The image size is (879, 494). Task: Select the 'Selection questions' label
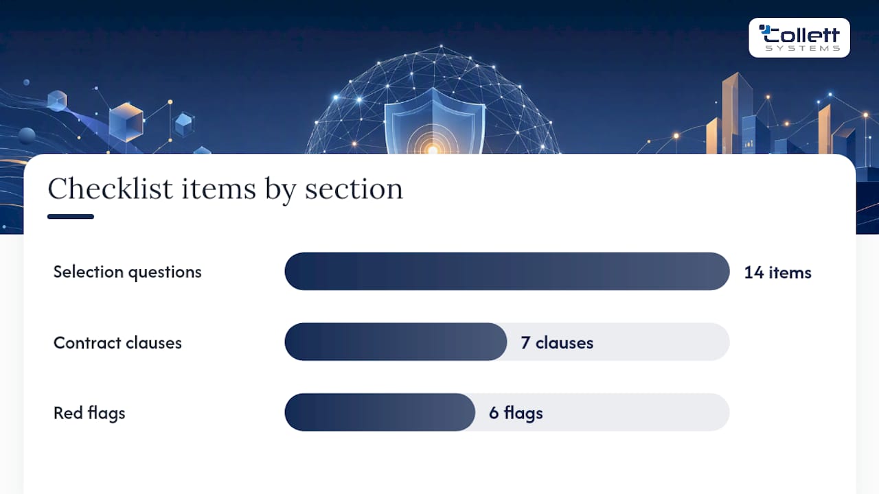[128, 272]
